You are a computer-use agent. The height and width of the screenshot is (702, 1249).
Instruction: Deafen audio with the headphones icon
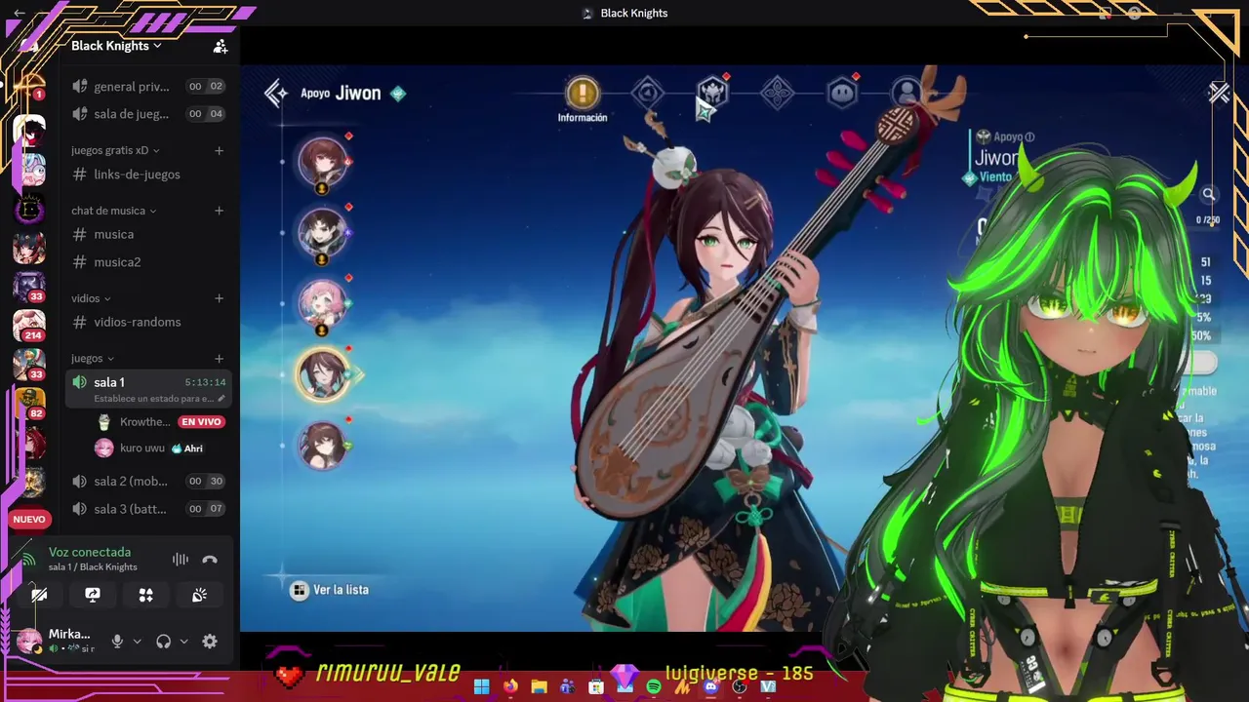[x=163, y=642]
